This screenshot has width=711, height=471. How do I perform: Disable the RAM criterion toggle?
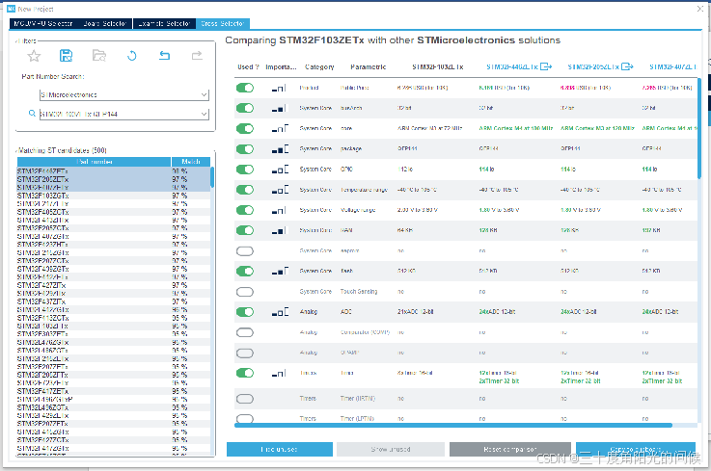[x=245, y=230]
